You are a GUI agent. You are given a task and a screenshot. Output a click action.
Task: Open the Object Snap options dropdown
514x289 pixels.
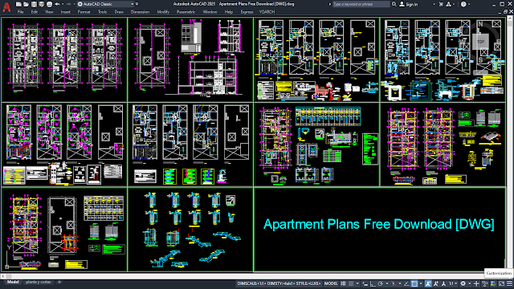click(x=421, y=283)
